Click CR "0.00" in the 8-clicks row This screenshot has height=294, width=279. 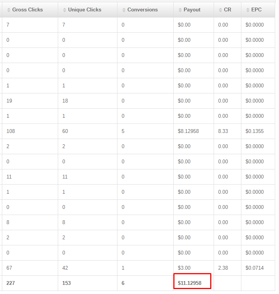223,222
